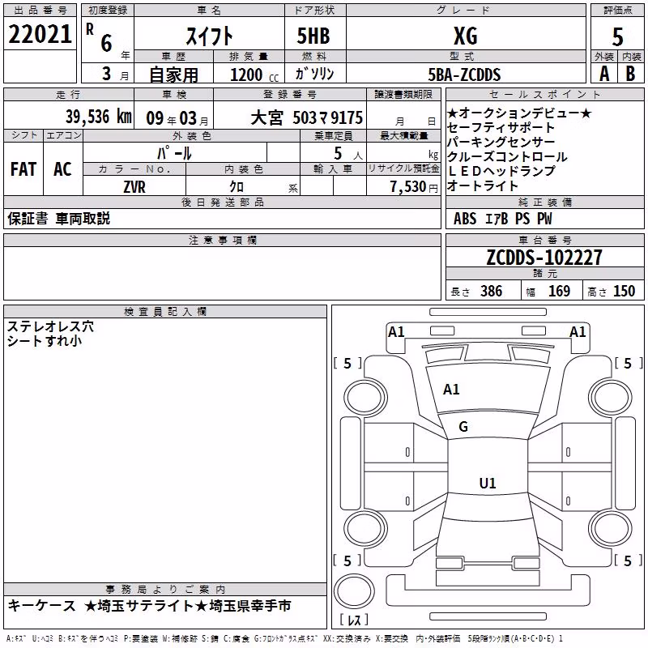Image resolution: width=648 pixels, height=648 pixels.
Task: Select the mileage 39,536 km
Action: tap(99, 117)
